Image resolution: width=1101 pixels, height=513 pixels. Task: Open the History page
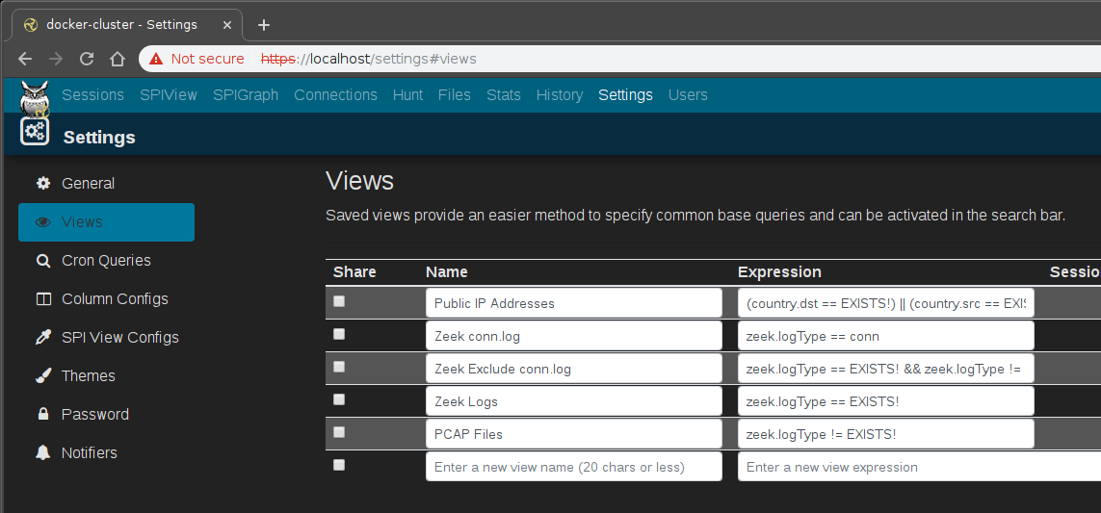(x=560, y=94)
